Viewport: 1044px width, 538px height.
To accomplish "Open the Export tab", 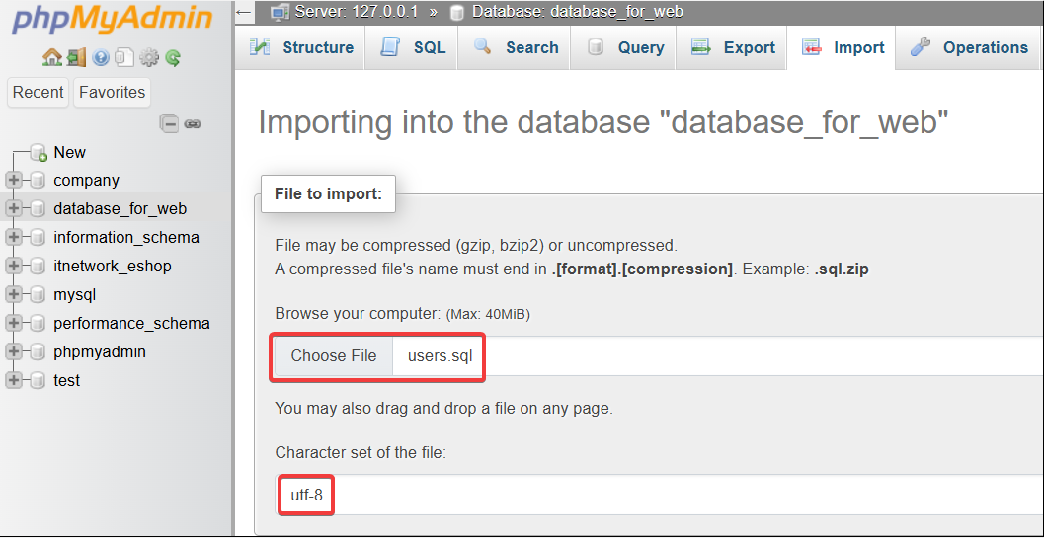I will click(732, 47).
